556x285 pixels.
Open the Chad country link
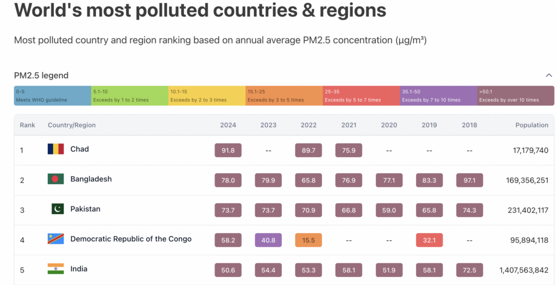pyautogui.click(x=80, y=149)
